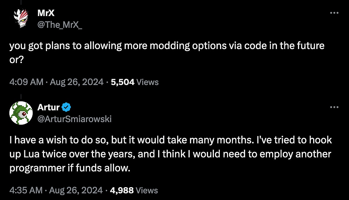Screen dimensions: 349x200
Task: Click the thread line above MrX's avatar
Action: [21, 2]
